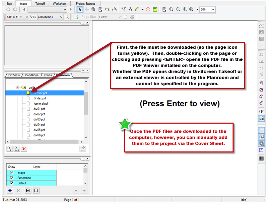Image resolution: width=268 pixels, height=204 pixels.
Task: Click the Layer column header
Action: [37, 167]
